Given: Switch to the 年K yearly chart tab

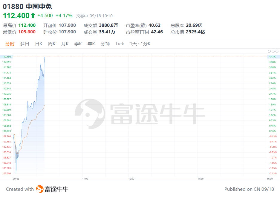Looking at the screenshot, I should tap(92, 44).
